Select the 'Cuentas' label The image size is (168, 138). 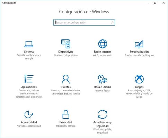[x=65, y=87]
